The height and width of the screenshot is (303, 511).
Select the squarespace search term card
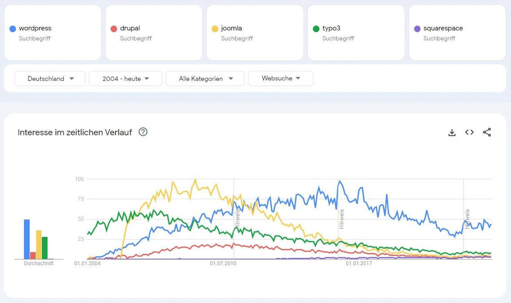pyautogui.click(x=457, y=33)
